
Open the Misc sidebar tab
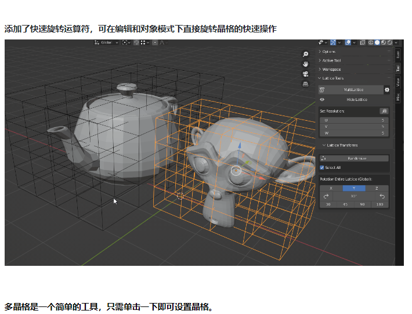coord(398,97)
